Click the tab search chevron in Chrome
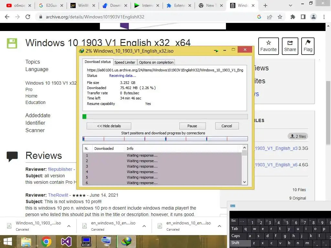 pos(291,5)
